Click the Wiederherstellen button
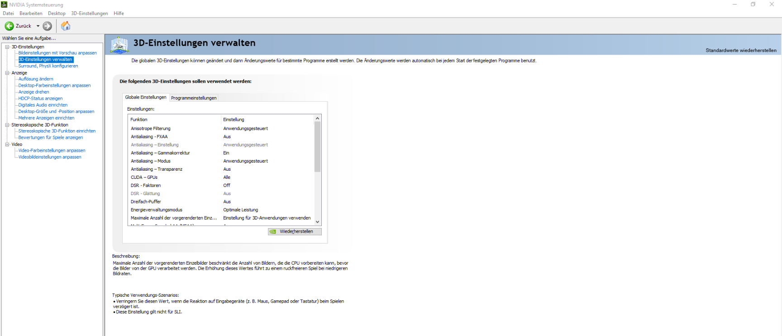 [x=295, y=232]
